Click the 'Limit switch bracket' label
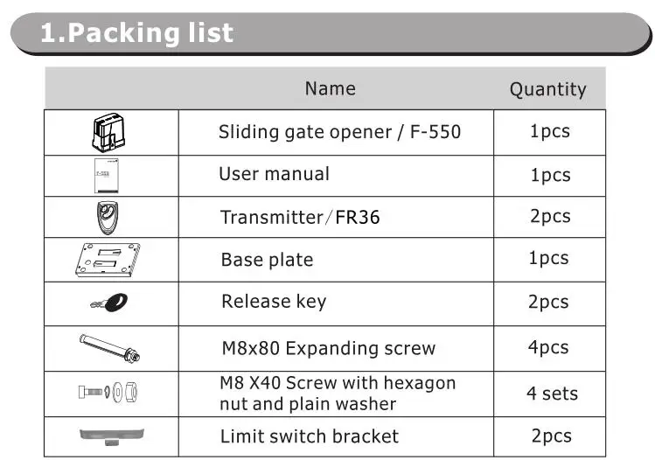The height and width of the screenshot is (460, 655). pos(310,436)
